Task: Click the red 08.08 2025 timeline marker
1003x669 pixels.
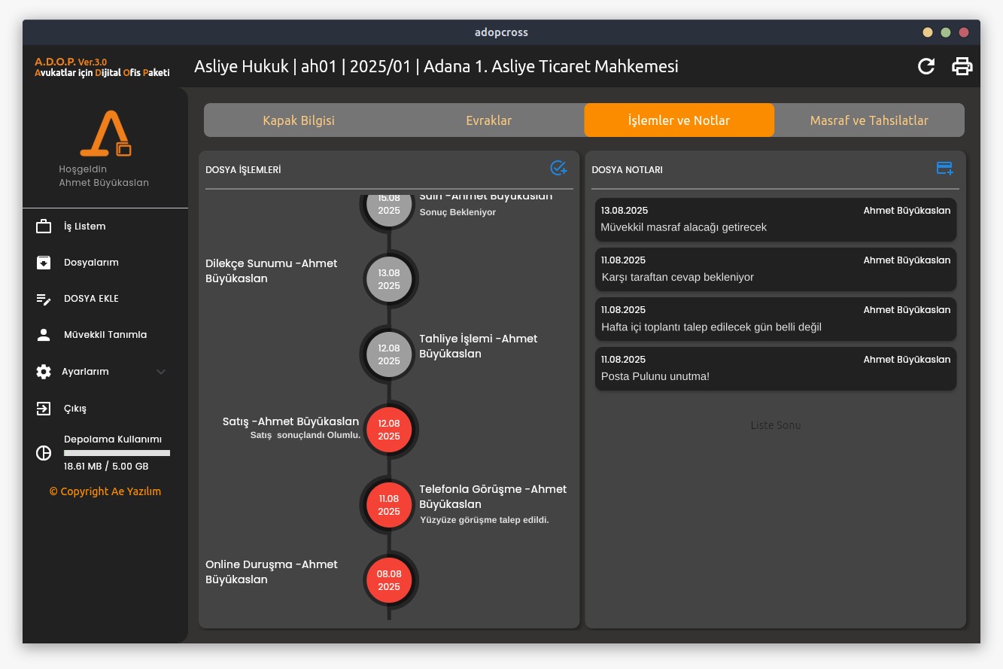Action: [x=389, y=580]
